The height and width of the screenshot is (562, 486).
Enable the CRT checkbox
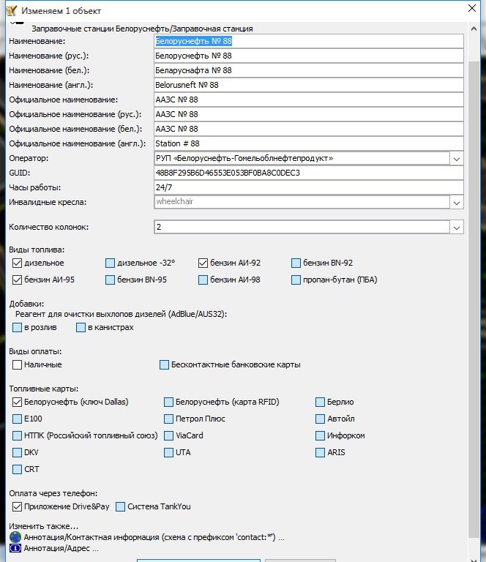coord(18,469)
